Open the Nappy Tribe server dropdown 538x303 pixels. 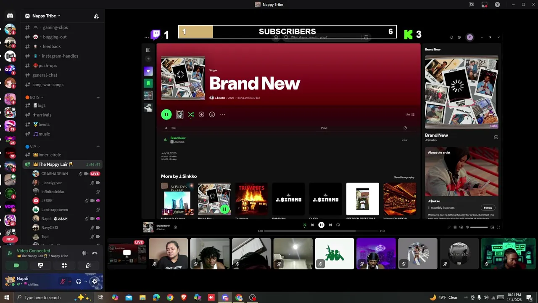pyautogui.click(x=46, y=16)
